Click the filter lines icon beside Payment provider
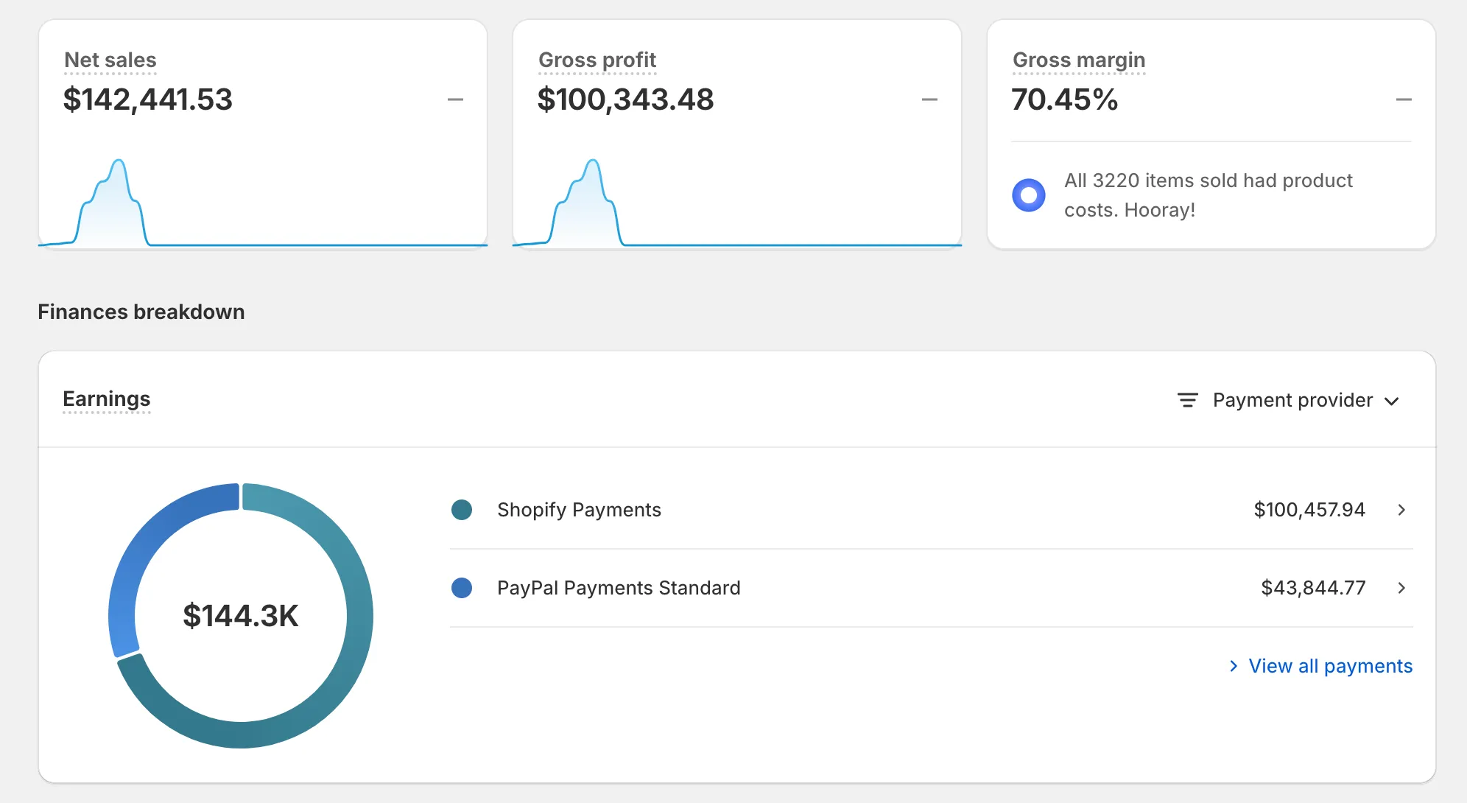The height and width of the screenshot is (803, 1467). click(x=1187, y=400)
